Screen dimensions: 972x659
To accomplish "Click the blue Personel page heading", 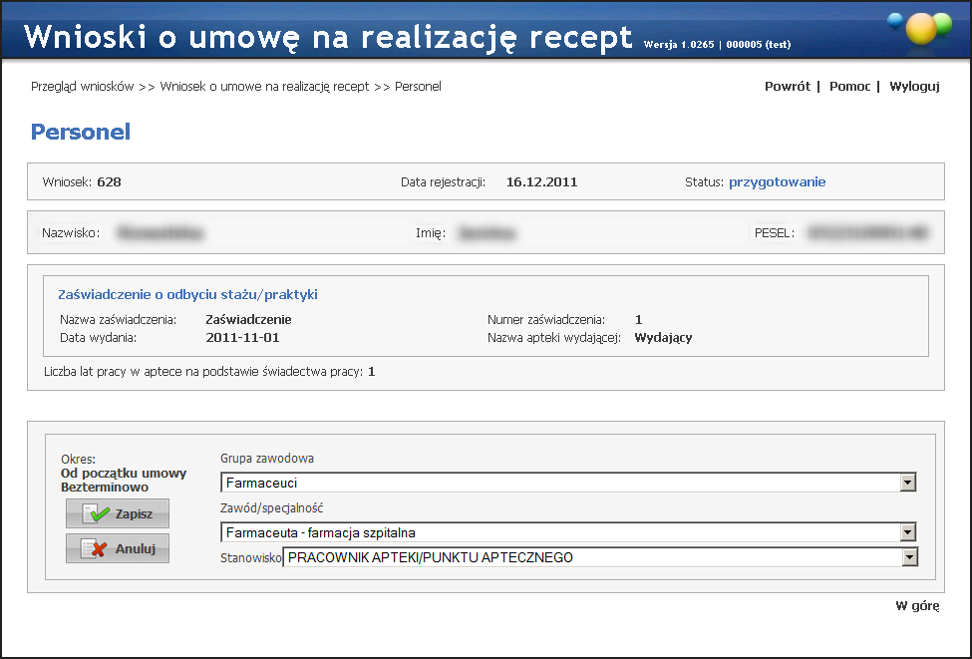I will [81, 132].
